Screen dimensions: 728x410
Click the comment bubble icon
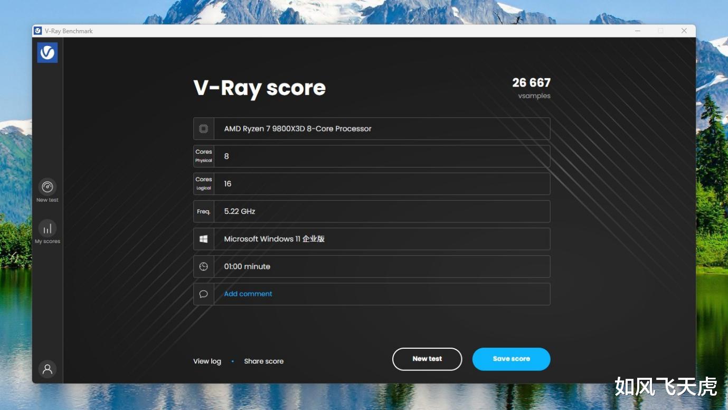pos(204,294)
